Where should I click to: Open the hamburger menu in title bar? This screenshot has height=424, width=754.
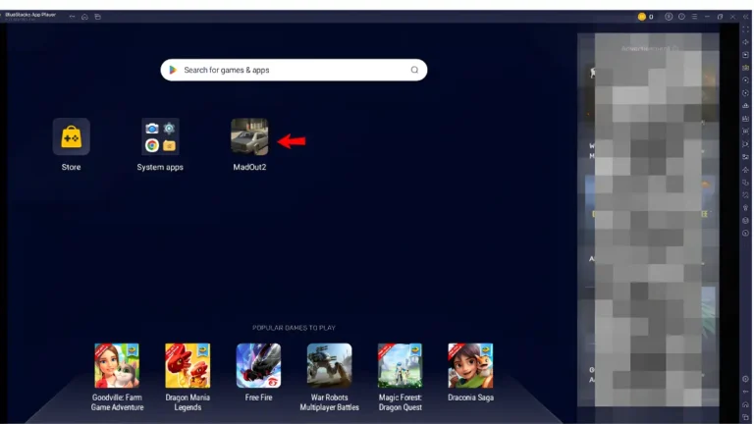click(694, 17)
